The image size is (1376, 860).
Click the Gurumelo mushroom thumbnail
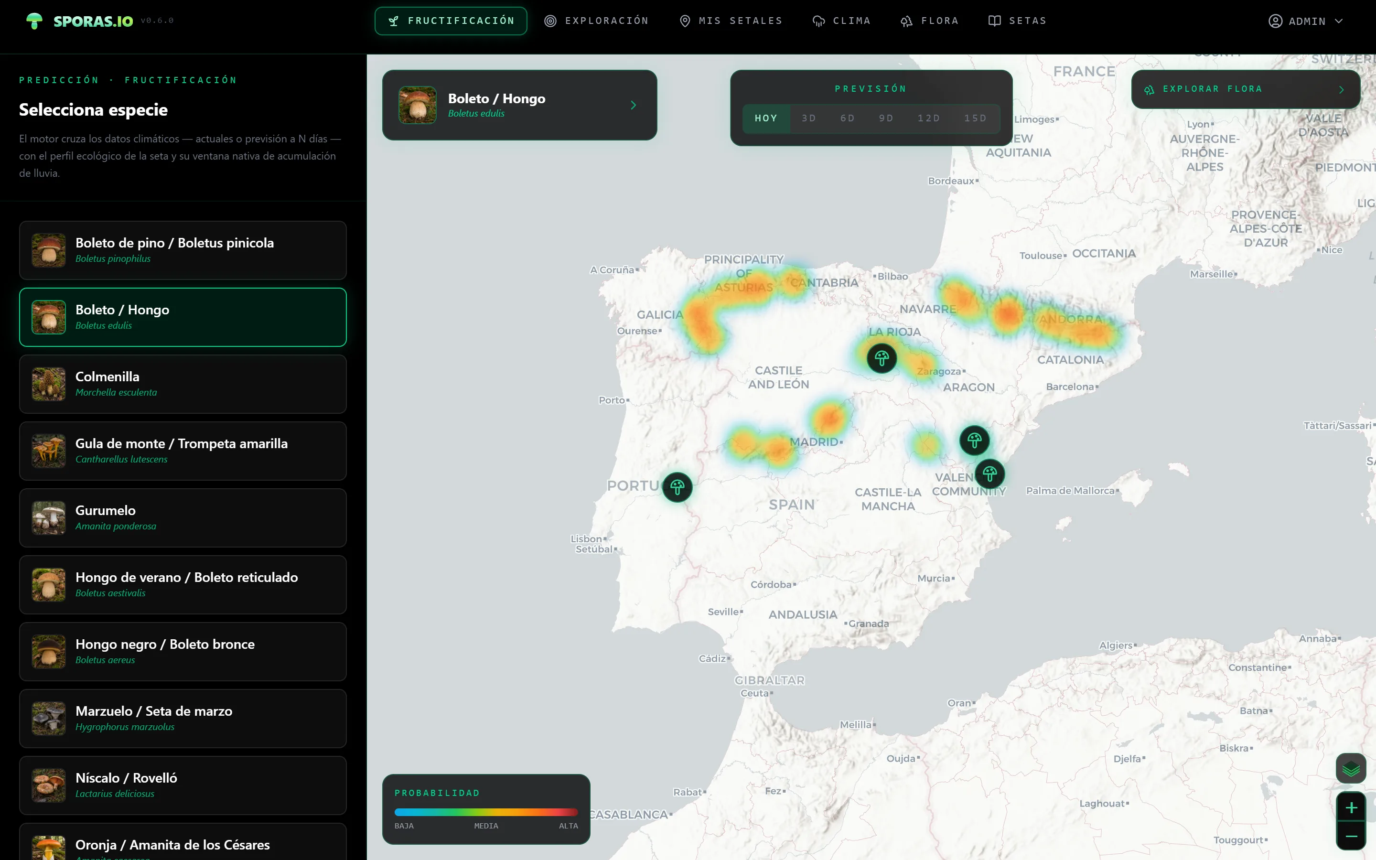coord(49,517)
